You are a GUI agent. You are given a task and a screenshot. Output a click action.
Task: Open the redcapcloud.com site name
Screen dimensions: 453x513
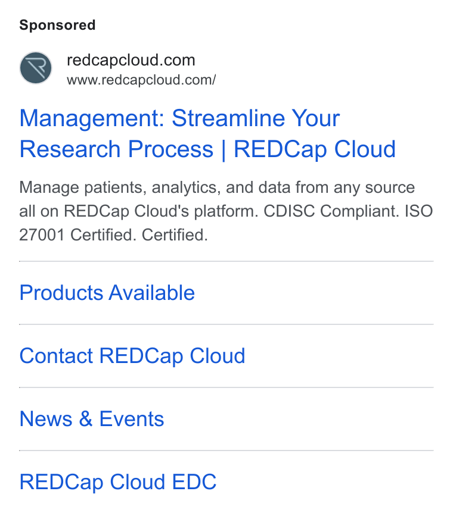coord(131,60)
